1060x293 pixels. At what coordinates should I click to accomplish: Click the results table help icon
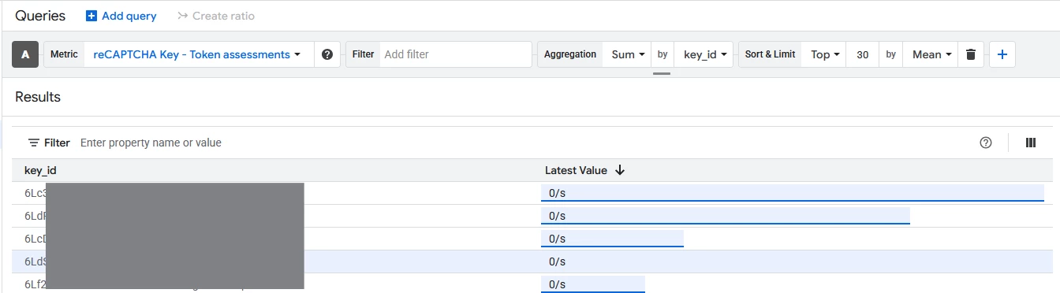coord(985,143)
